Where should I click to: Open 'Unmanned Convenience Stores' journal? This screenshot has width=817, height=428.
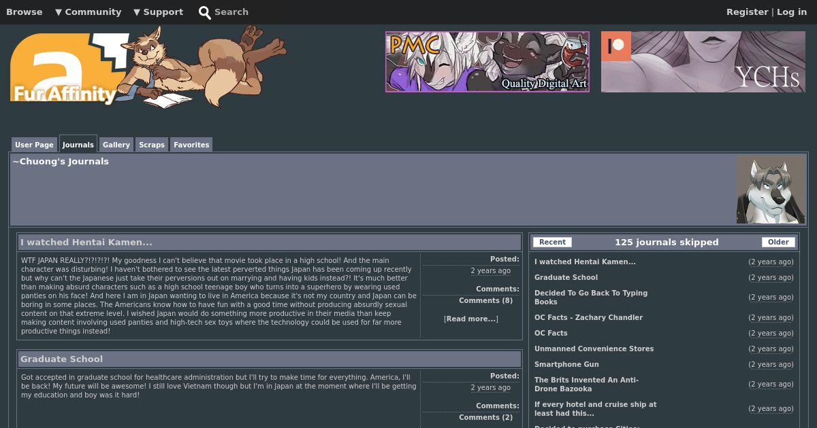tap(594, 349)
